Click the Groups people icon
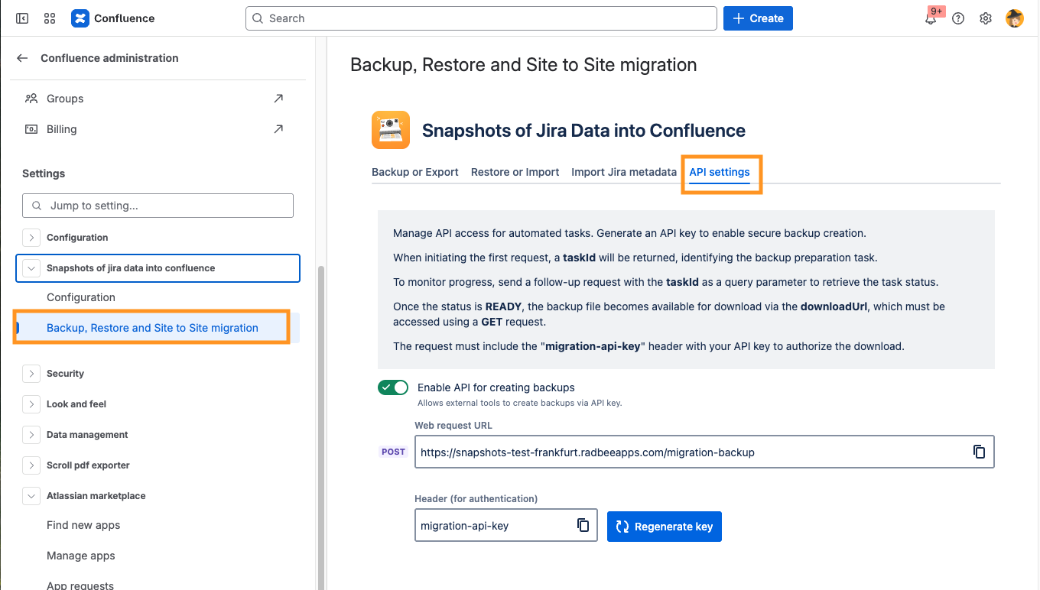Screen dimensions: 1040x590 coord(31,99)
